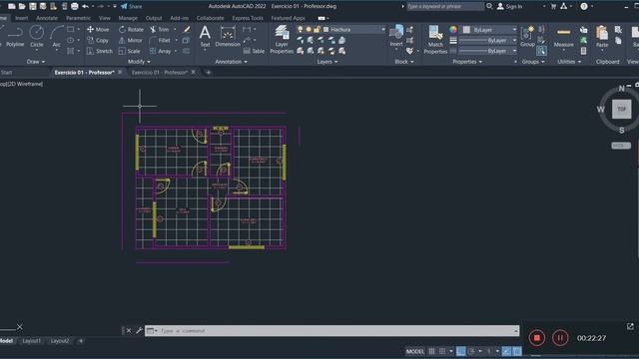Toggle polar tracking in status bar
Screen dimensions: 639x359
471,351
